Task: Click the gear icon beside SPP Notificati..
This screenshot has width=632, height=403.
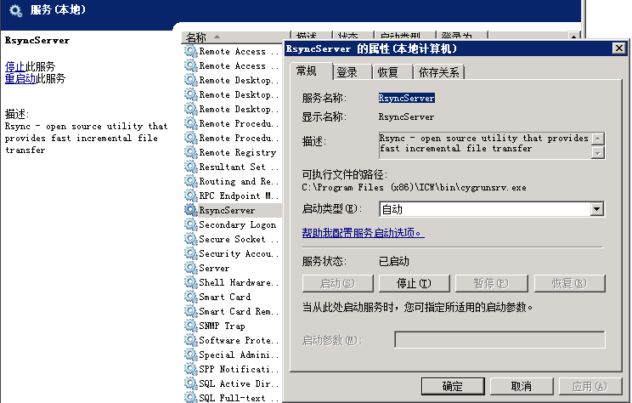Action: pyautogui.click(x=190, y=369)
